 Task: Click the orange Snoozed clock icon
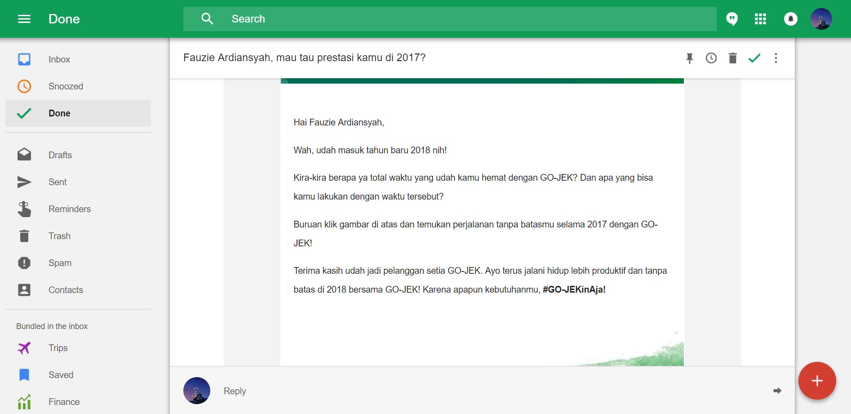tap(24, 86)
